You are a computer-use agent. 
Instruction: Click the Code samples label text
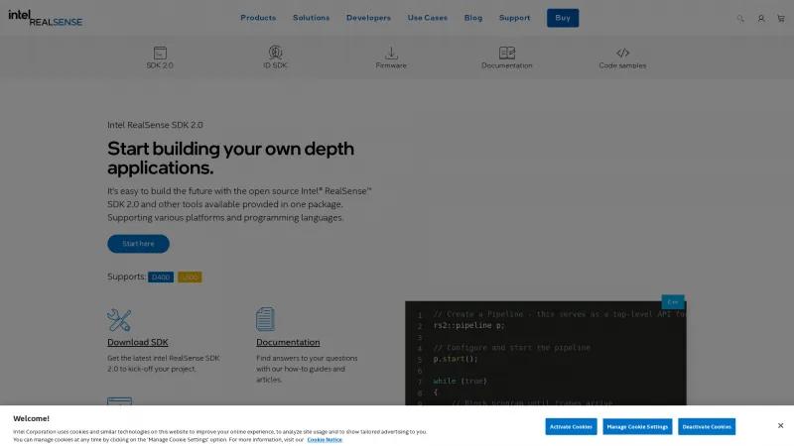(622, 65)
